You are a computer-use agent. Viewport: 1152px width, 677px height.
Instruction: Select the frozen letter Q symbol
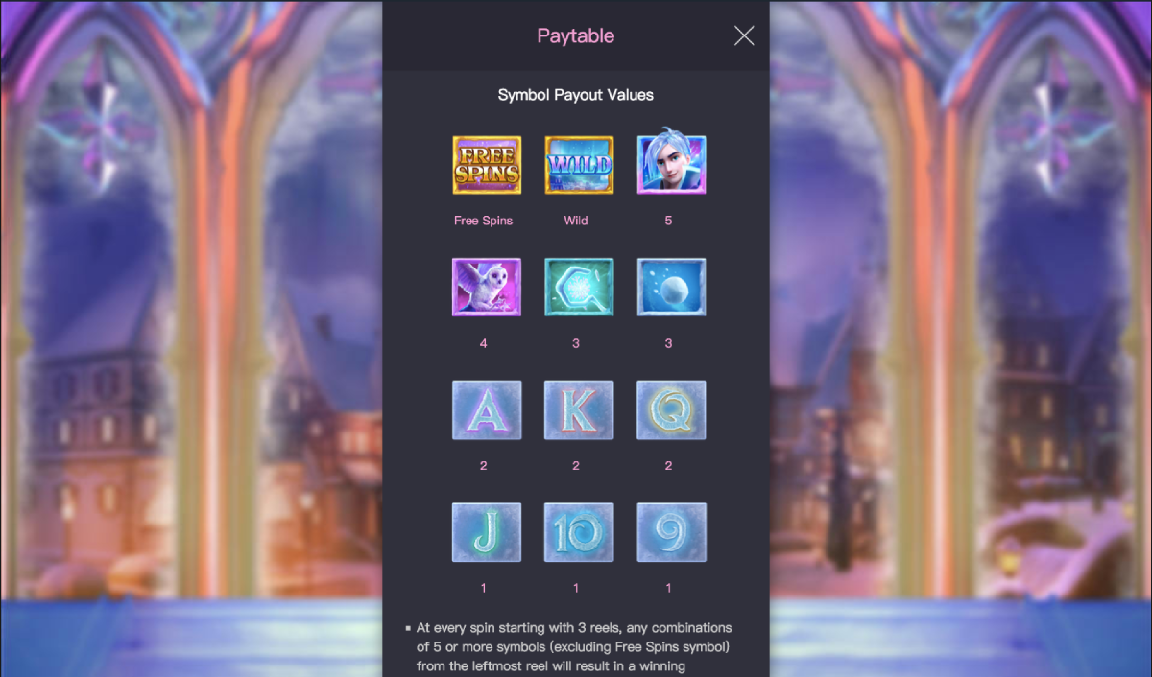[x=671, y=409]
